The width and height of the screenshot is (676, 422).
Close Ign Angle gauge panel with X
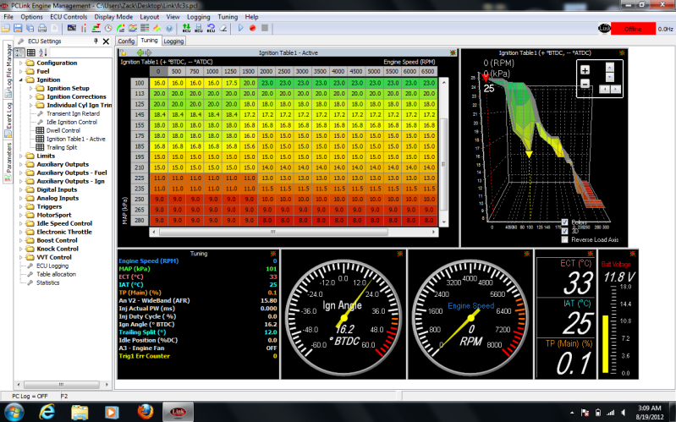400,254
